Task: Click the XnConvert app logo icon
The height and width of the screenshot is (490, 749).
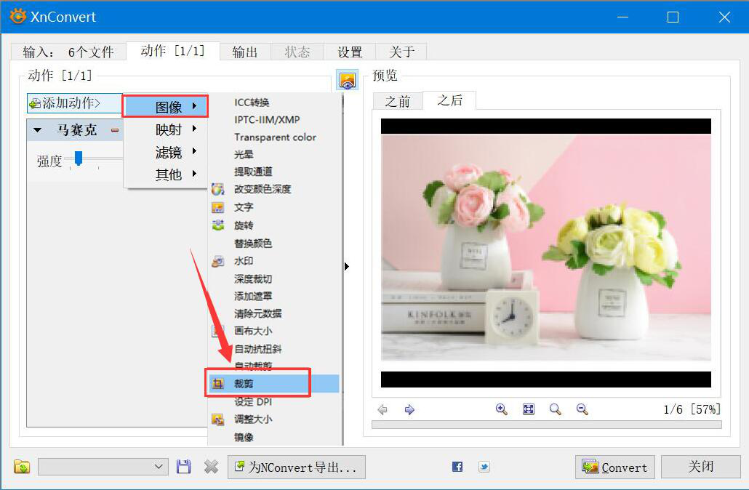Action: pos(18,17)
